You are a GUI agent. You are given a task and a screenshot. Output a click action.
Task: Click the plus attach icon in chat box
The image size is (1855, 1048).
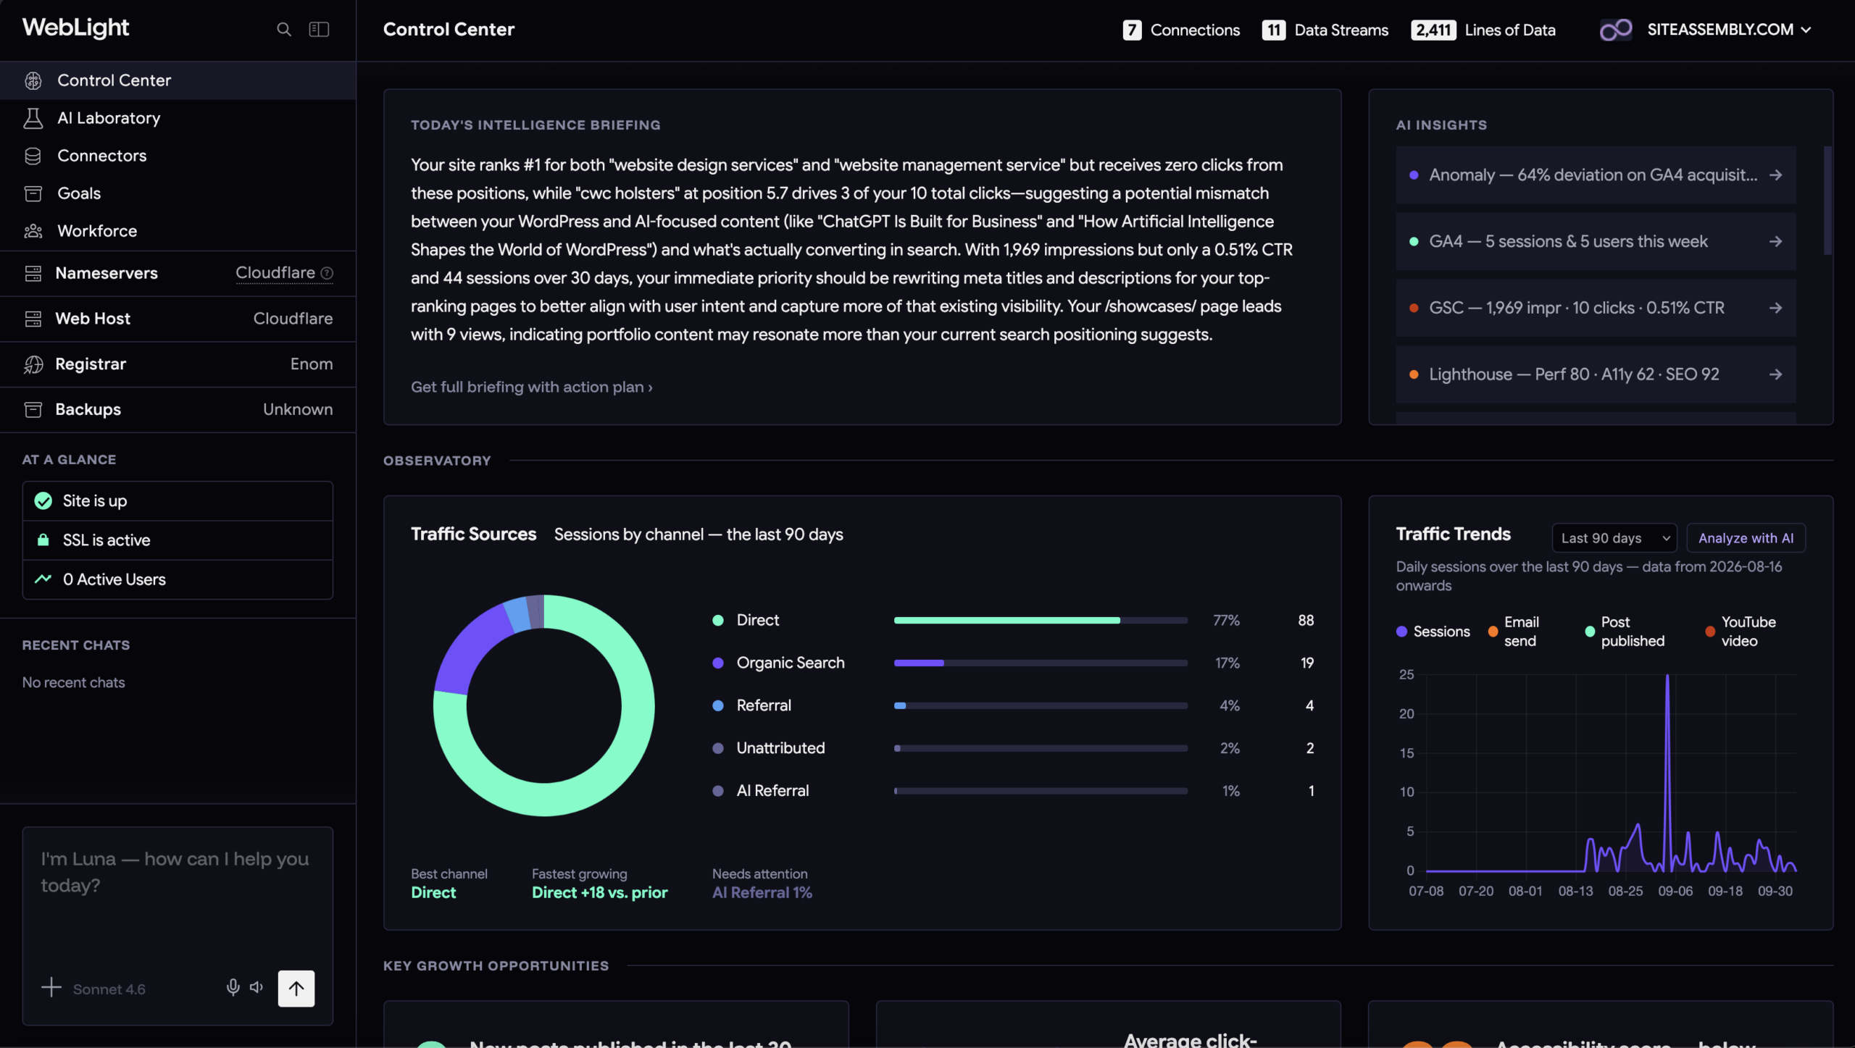[51, 988]
